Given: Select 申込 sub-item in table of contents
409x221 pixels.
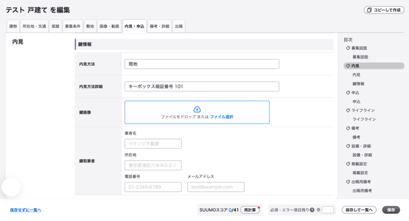Looking at the screenshot, I should click(x=357, y=102).
